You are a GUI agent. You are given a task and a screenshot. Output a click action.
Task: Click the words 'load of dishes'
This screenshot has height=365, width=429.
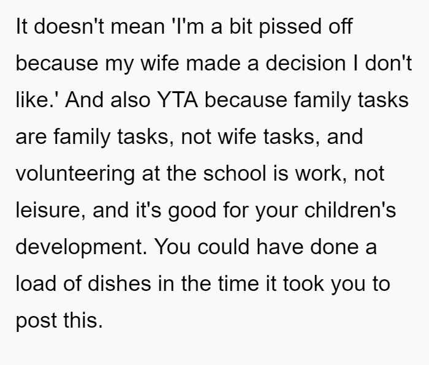(x=83, y=284)
